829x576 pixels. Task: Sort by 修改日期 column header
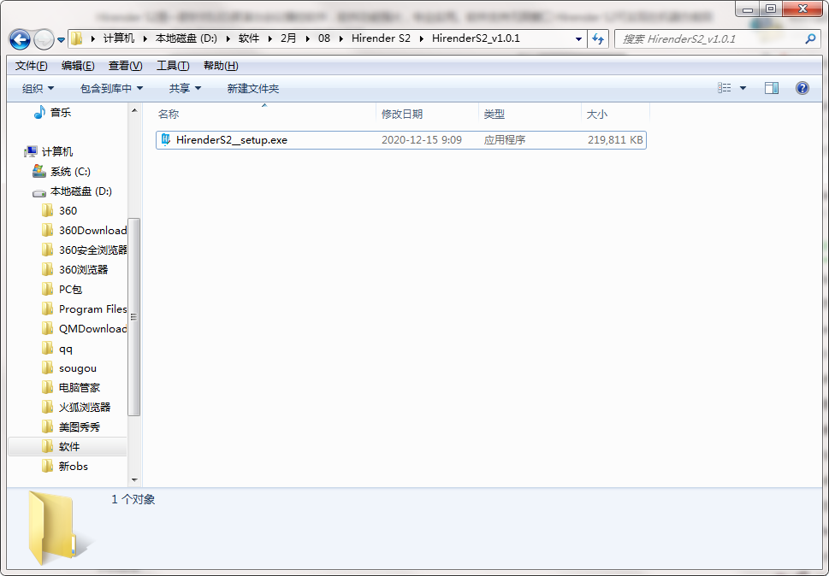pos(427,114)
